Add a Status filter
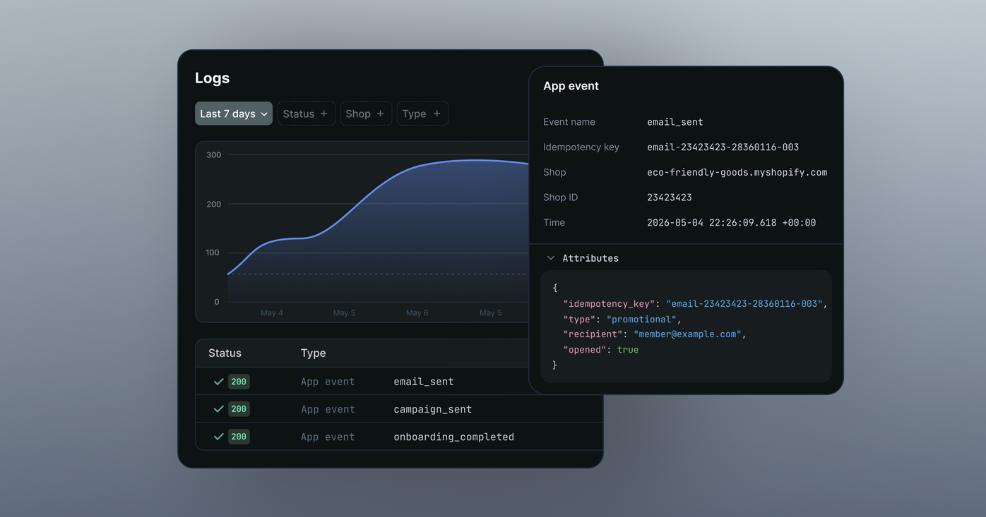986x517 pixels. pyautogui.click(x=306, y=114)
